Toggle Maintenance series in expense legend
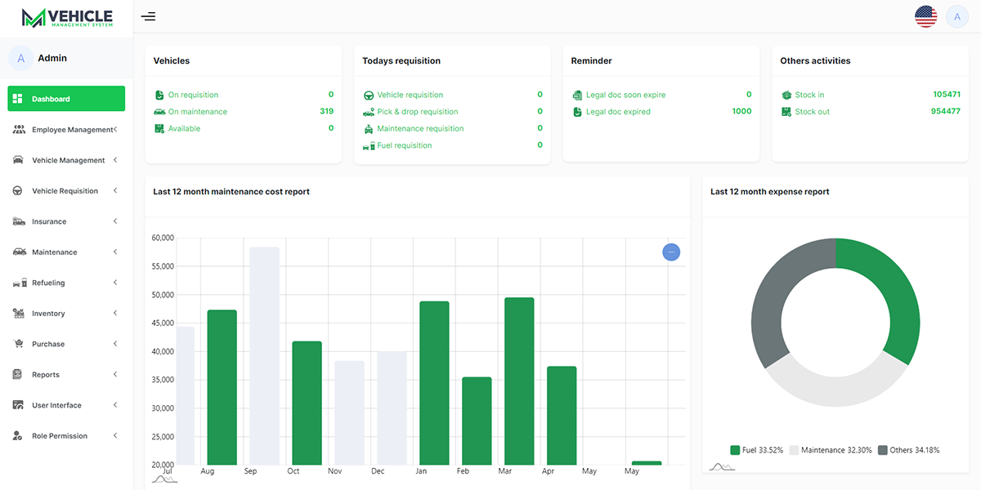 coord(827,450)
